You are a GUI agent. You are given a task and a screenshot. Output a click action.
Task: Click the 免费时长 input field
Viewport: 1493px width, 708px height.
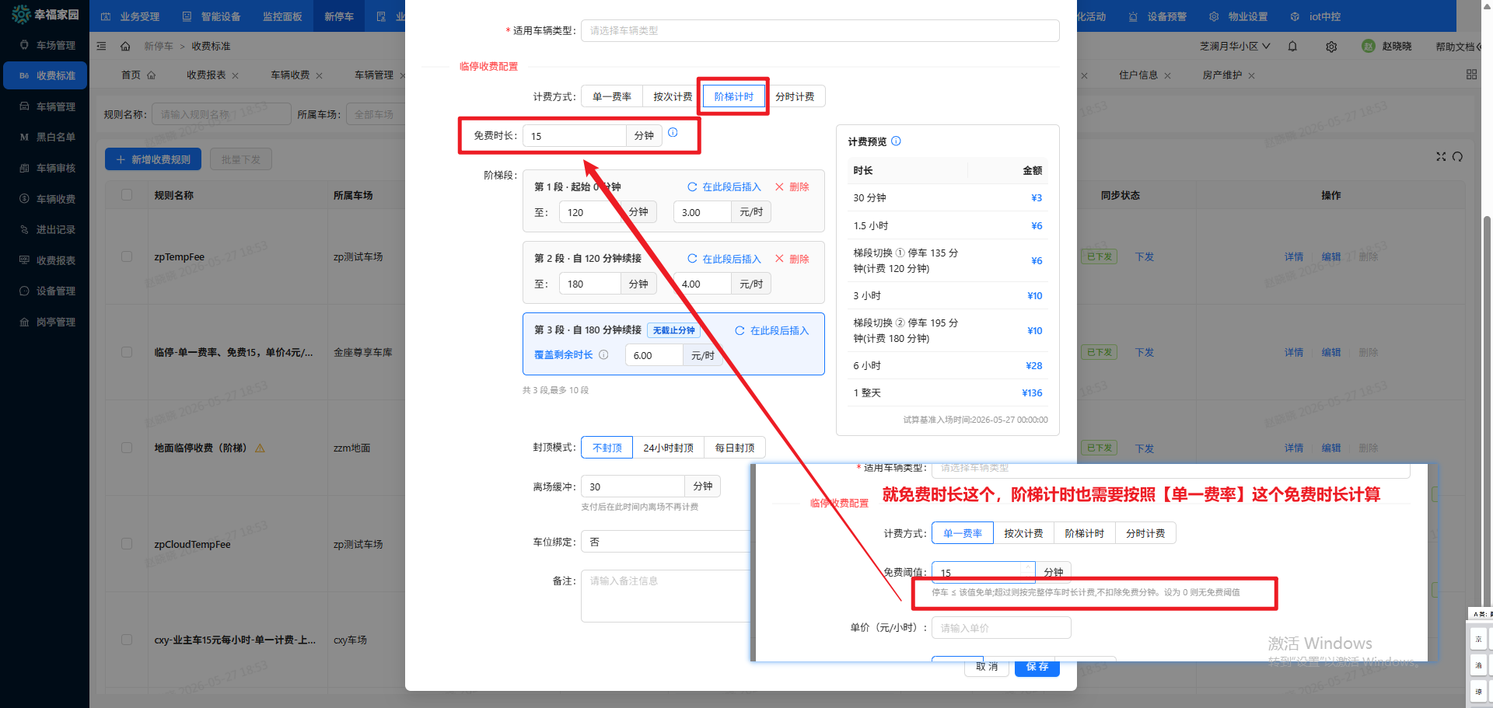pos(575,136)
